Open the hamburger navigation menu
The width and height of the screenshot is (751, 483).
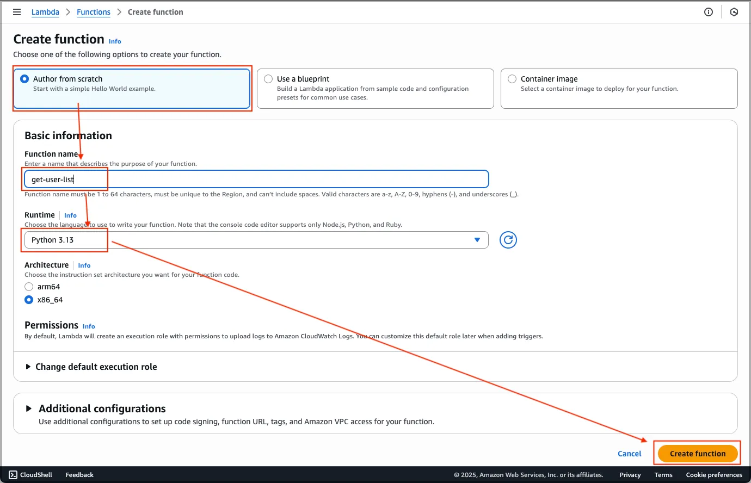[17, 12]
